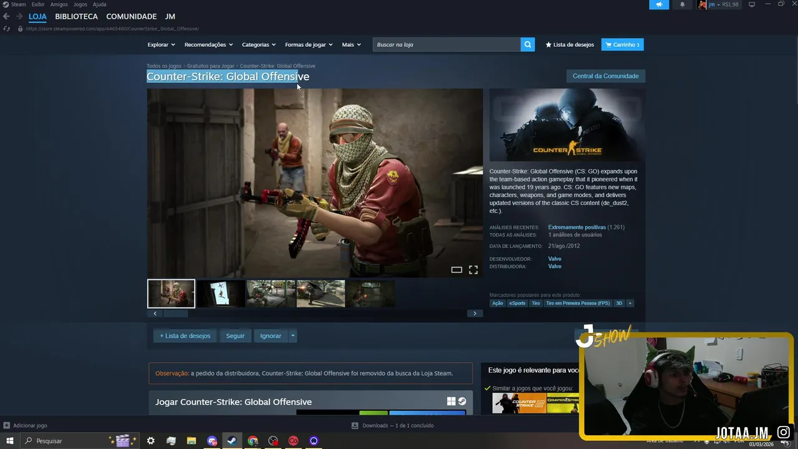798x449 pixels.
Task: Open Downloads status at bottom
Action: [393, 425]
